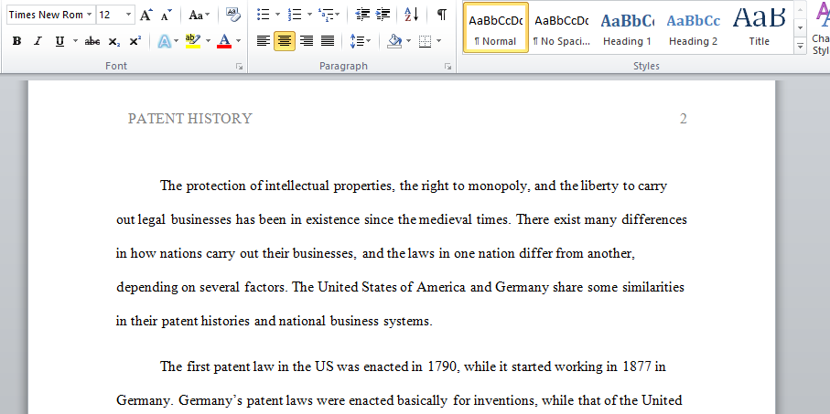
Task: Apply Heading 1 style
Action: tap(627, 27)
